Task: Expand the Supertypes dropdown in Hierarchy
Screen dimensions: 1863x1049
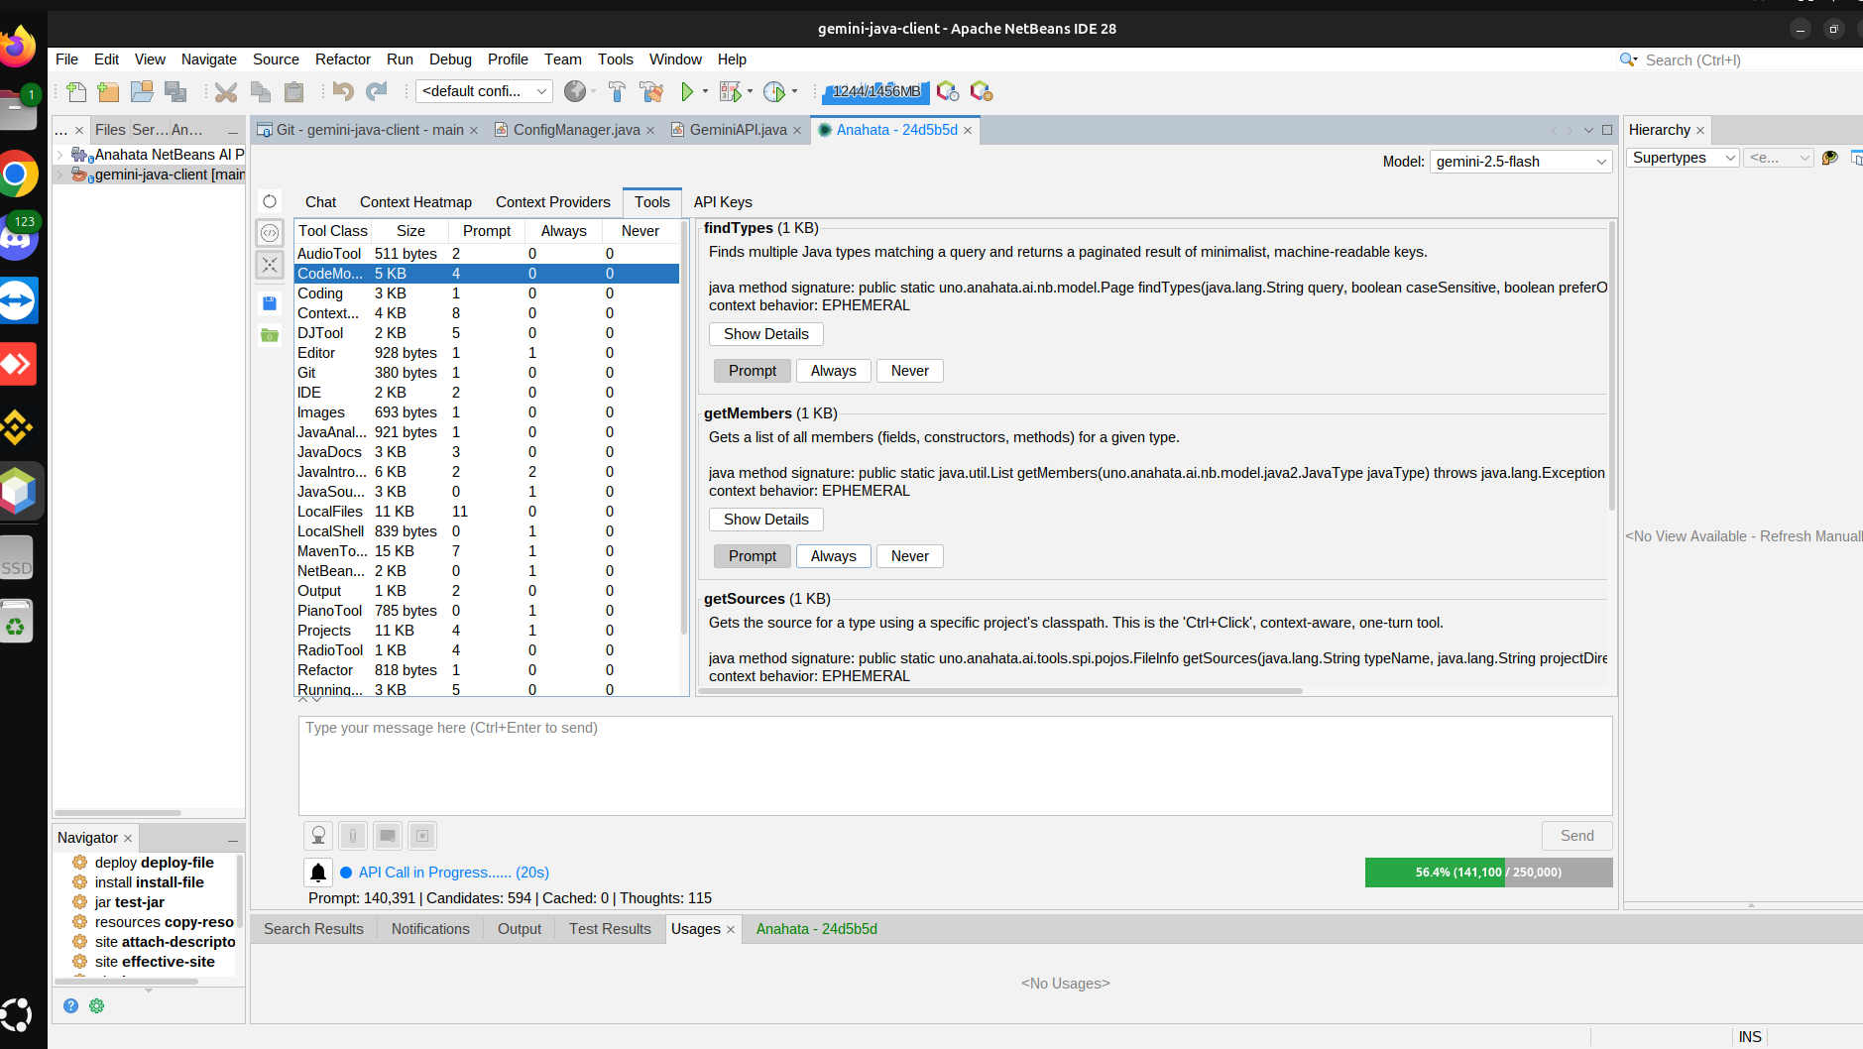Action: [x=1683, y=158]
